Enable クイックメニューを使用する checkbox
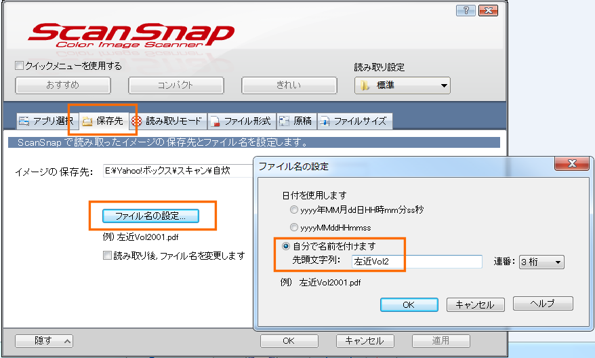Screen dimensions: 595x358 tap(20, 66)
